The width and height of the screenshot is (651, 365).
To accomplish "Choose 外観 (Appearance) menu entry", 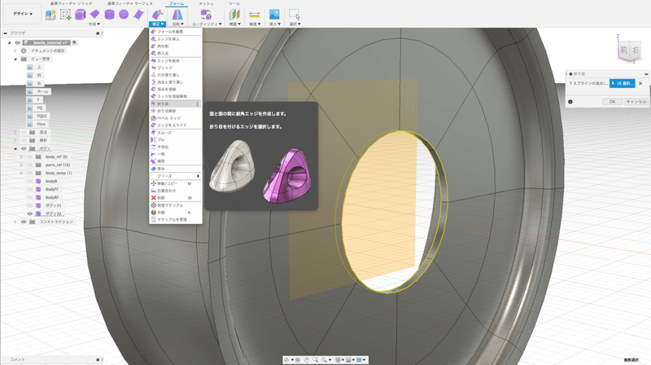I will [176, 213].
